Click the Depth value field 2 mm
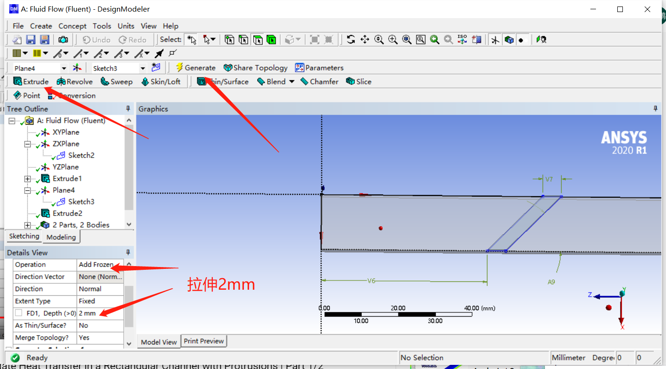Image resolution: width=666 pixels, height=369 pixels. coord(100,313)
